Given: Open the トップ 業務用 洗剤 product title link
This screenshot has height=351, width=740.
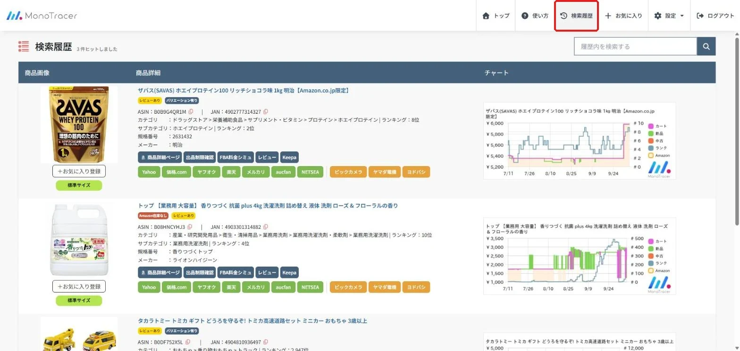Looking at the screenshot, I should click(x=268, y=206).
